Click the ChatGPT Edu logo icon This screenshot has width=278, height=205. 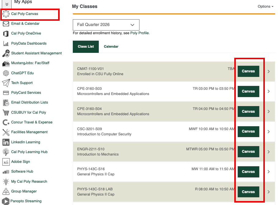[x=6, y=73]
